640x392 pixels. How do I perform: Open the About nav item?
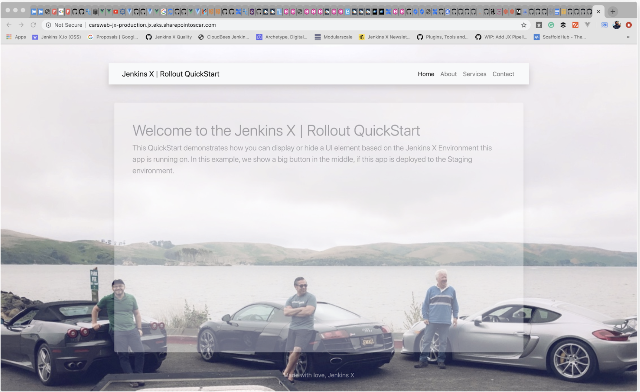coord(448,74)
